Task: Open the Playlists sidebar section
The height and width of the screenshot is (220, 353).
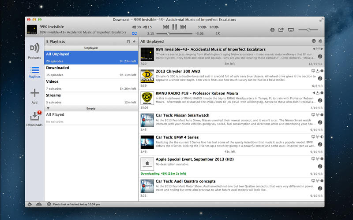Action: [34, 72]
